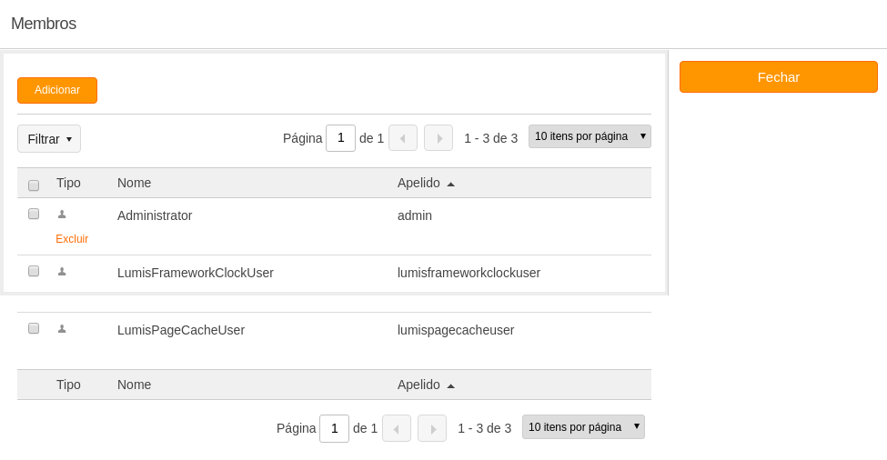Go to next page in top pager
This screenshot has height=460, width=887.
[x=438, y=138]
